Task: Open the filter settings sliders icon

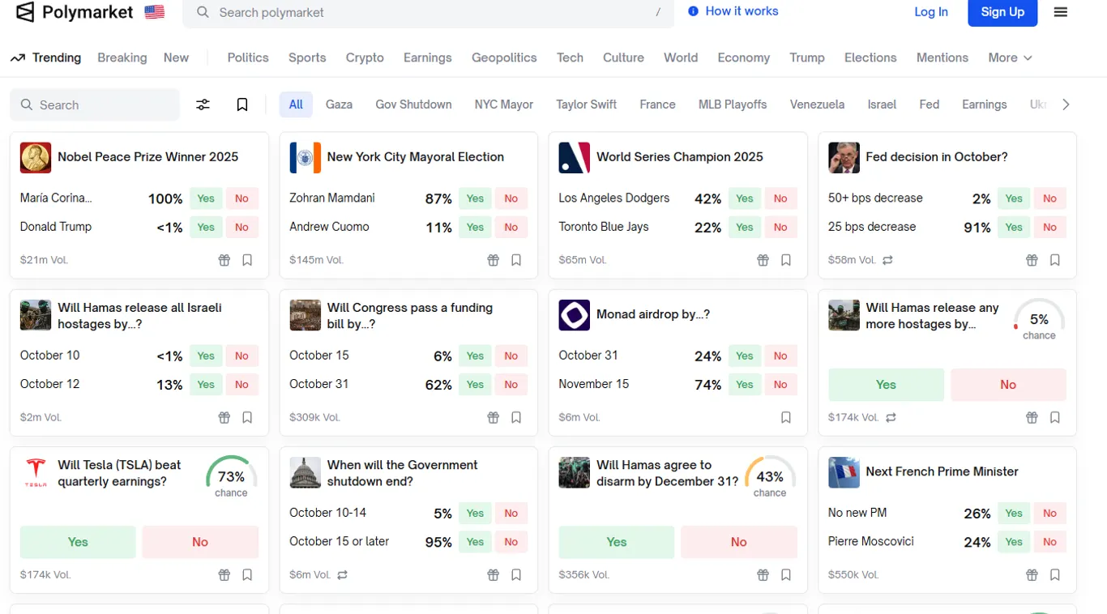Action: pos(203,104)
